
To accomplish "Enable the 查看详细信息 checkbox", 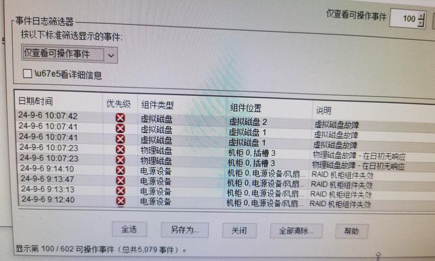I will (x=27, y=74).
